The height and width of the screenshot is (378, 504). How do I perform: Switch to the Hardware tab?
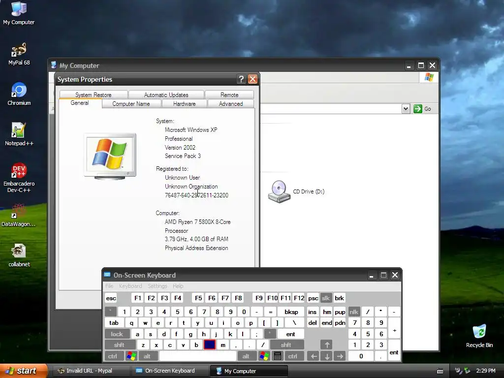tap(185, 103)
